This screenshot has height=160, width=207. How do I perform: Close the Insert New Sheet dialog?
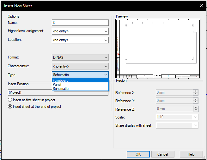[x=201, y=6]
